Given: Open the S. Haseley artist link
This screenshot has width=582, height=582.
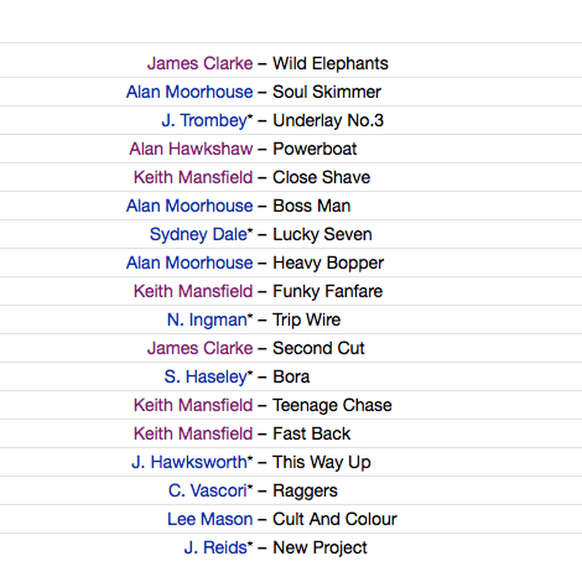Looking at the screenshot, I should (206, 377).
